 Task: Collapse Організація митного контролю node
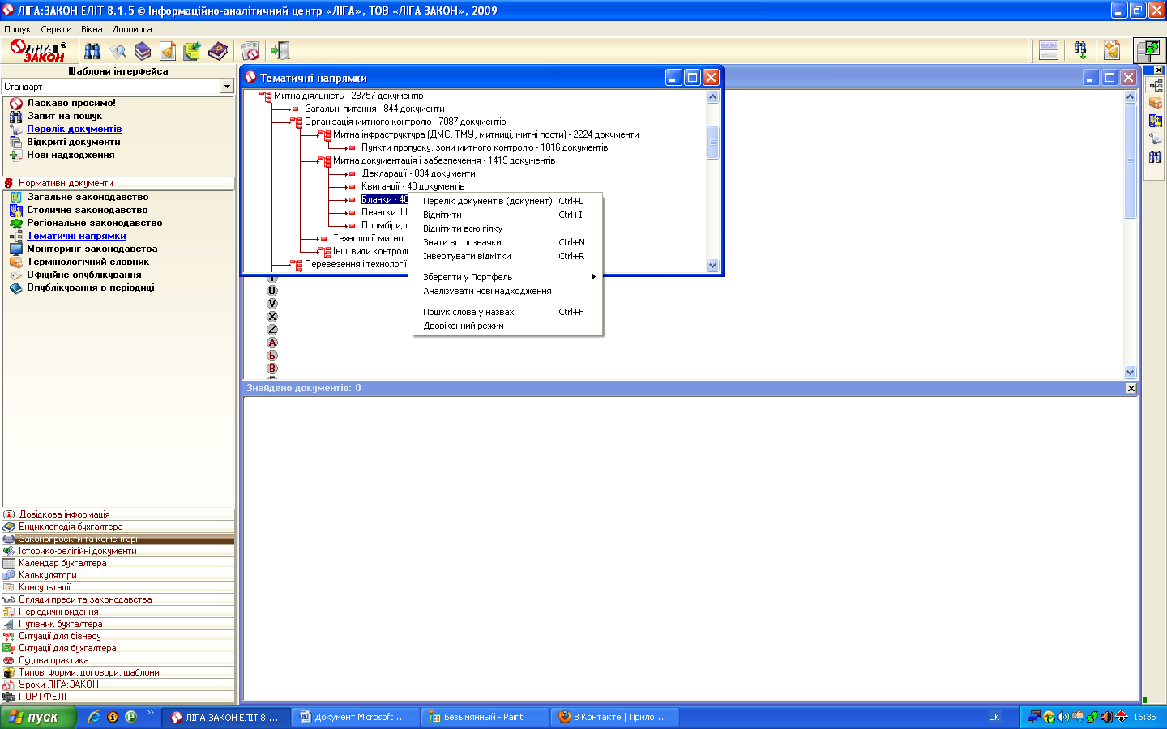(x=296, y=122)
